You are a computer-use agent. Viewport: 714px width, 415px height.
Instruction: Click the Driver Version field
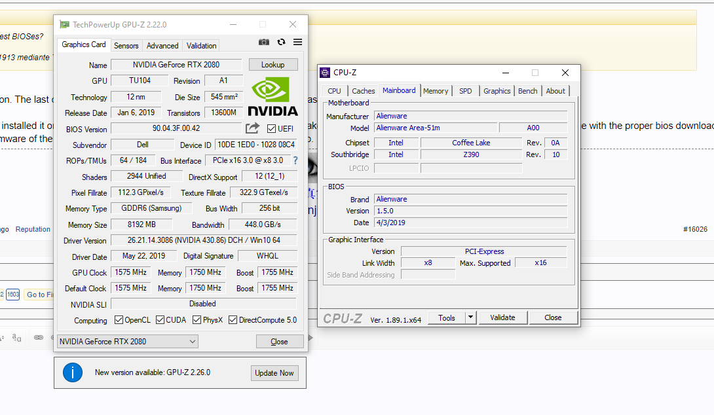tap(204, 240)
